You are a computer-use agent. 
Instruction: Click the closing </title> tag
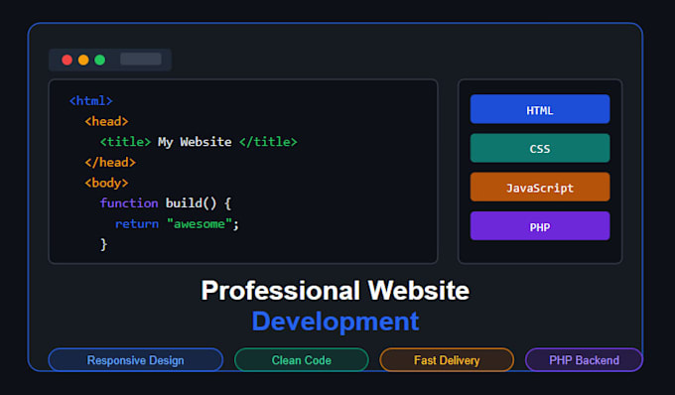click(268, 142)
